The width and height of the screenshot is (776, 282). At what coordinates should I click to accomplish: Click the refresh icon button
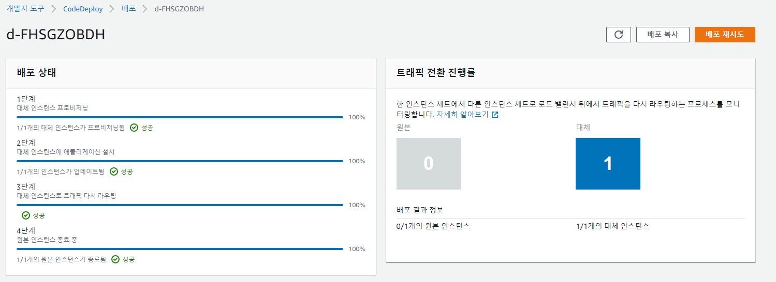[618, 35]
